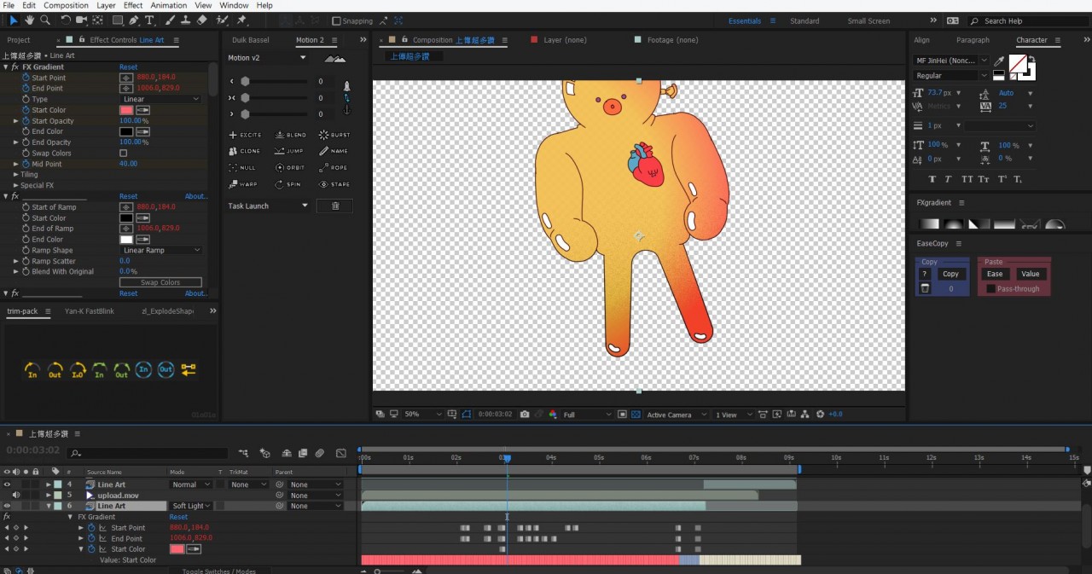Viewport: 1092px width, 574px height.
Task: Open the Animation menu
Action: (x=168, y=5)
